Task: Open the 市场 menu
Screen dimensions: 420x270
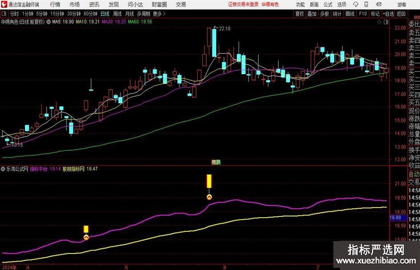Action: tap(75, 4)
